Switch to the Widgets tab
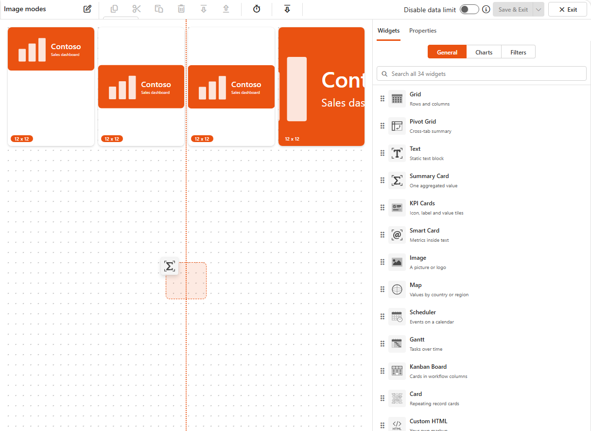This screenshot has width=591, height=431. 389,31
